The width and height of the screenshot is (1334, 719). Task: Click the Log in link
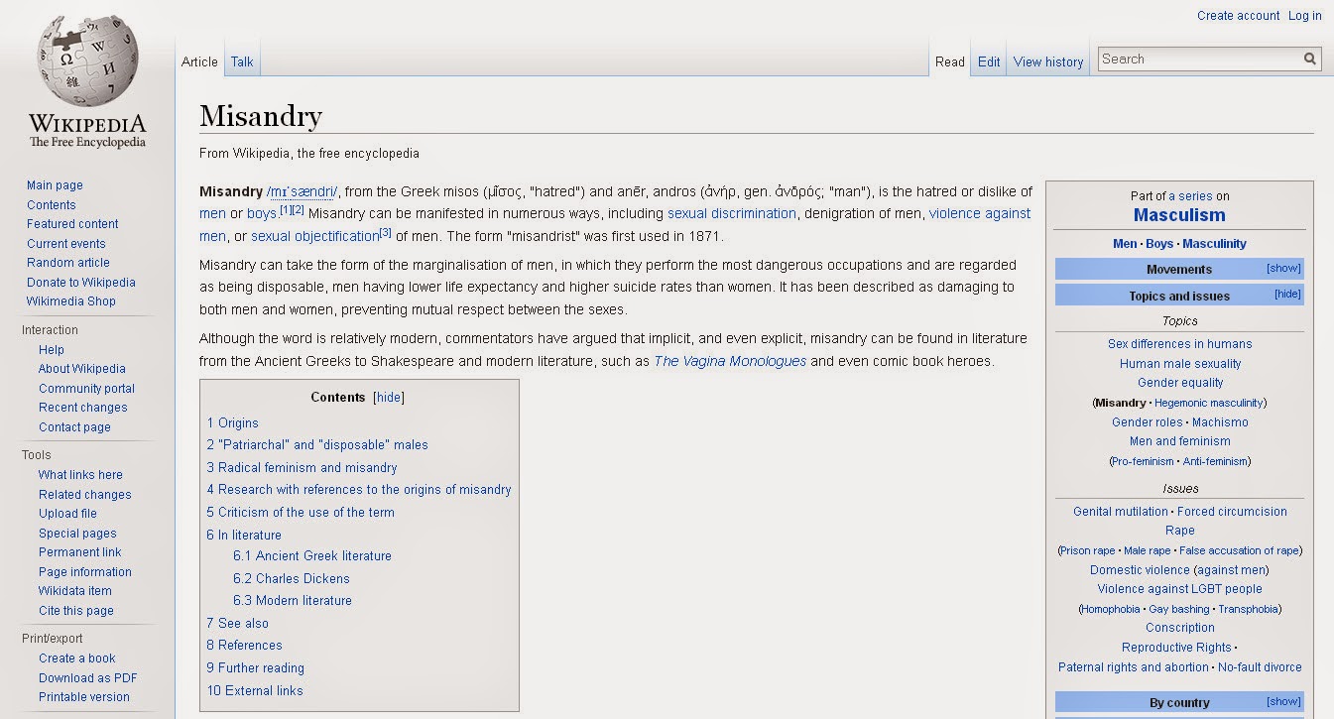pos(1304,15)
